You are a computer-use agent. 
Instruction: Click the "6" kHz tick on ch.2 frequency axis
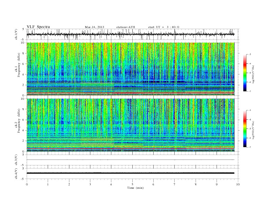(24, 120)
